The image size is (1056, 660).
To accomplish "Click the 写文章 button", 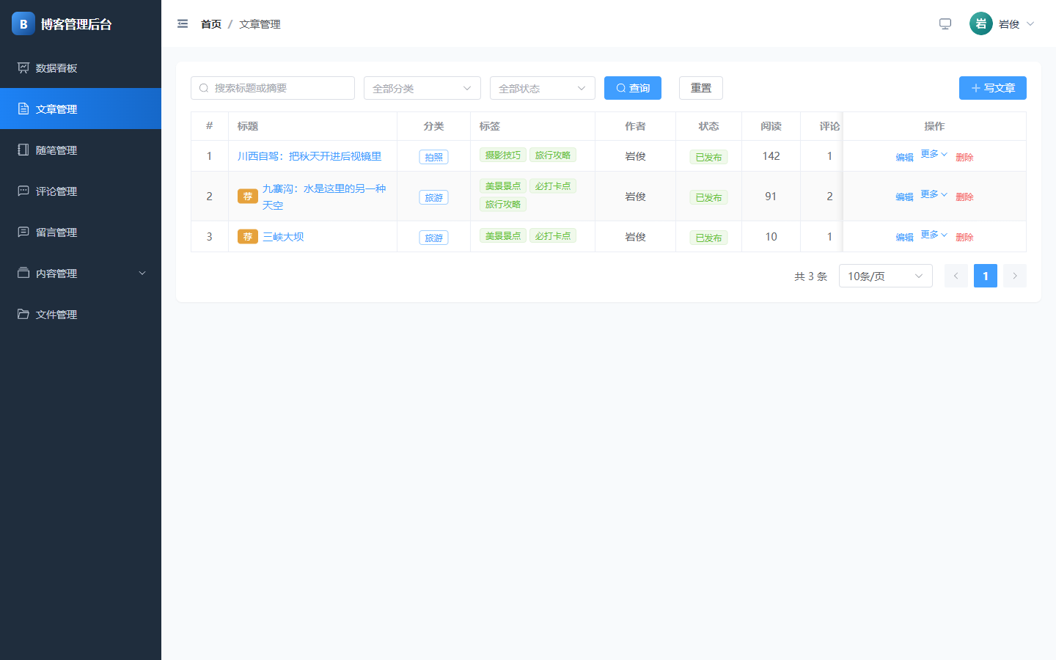I will [993, 88].
